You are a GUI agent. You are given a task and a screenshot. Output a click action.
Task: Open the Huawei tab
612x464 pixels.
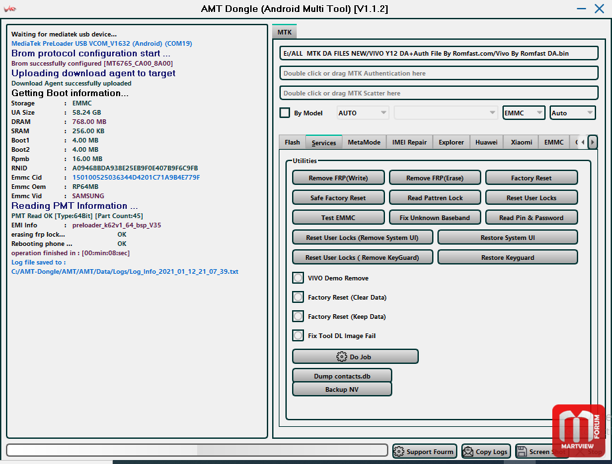click(x=487, y=143)
